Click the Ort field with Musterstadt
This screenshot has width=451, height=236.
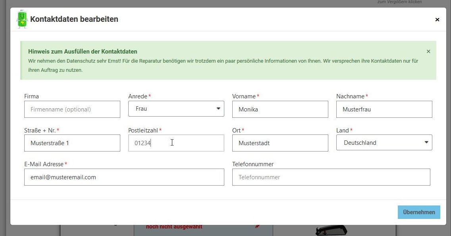pyautogui.click(x=280, y=143)
